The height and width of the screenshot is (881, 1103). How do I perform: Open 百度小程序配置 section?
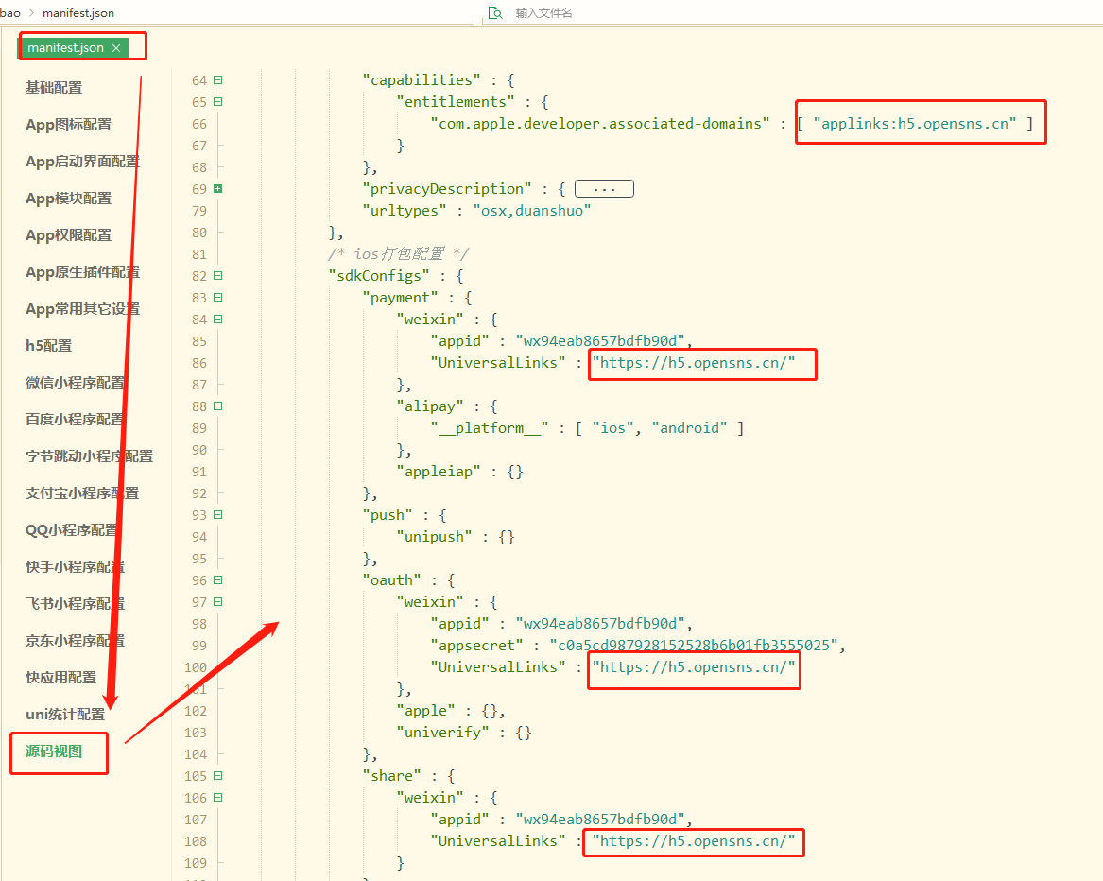point(76,420)
